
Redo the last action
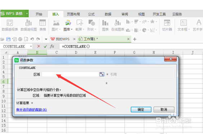38,39
